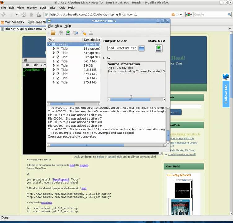
Task: Click the eject disc icon in MakeMKV toolbar
Action: 91,33
